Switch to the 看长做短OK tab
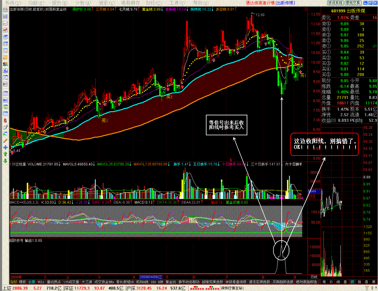 coord(125,282)
